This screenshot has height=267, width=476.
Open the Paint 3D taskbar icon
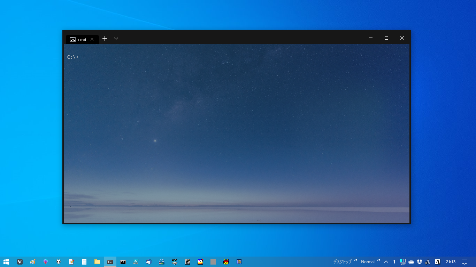(46, 262)
